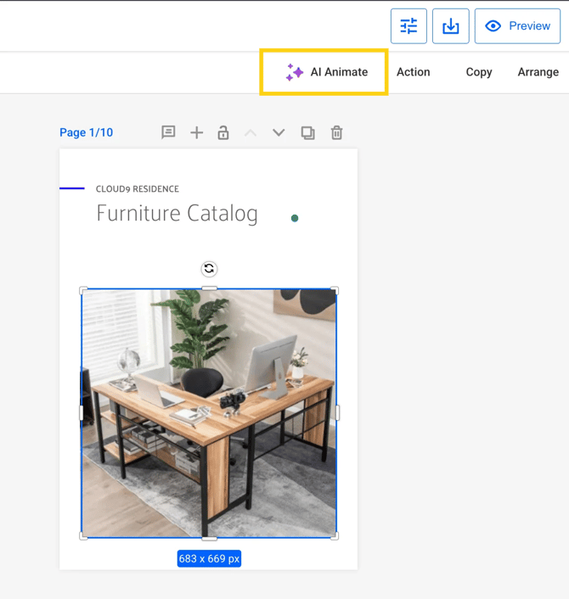Toggle the page lock
The height and width of the screenshot is (599, 569).
[x=223, y=132]
